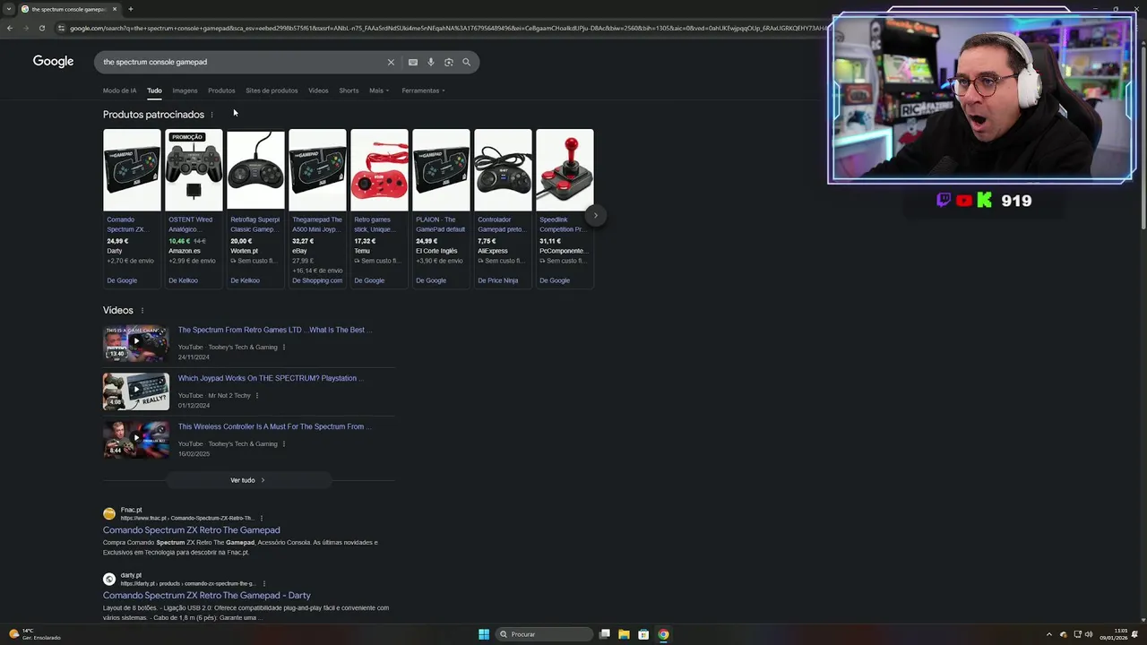1147x645 pixels.
Task: Open options menu beside Produtos patrocinados
Action: 211,115
